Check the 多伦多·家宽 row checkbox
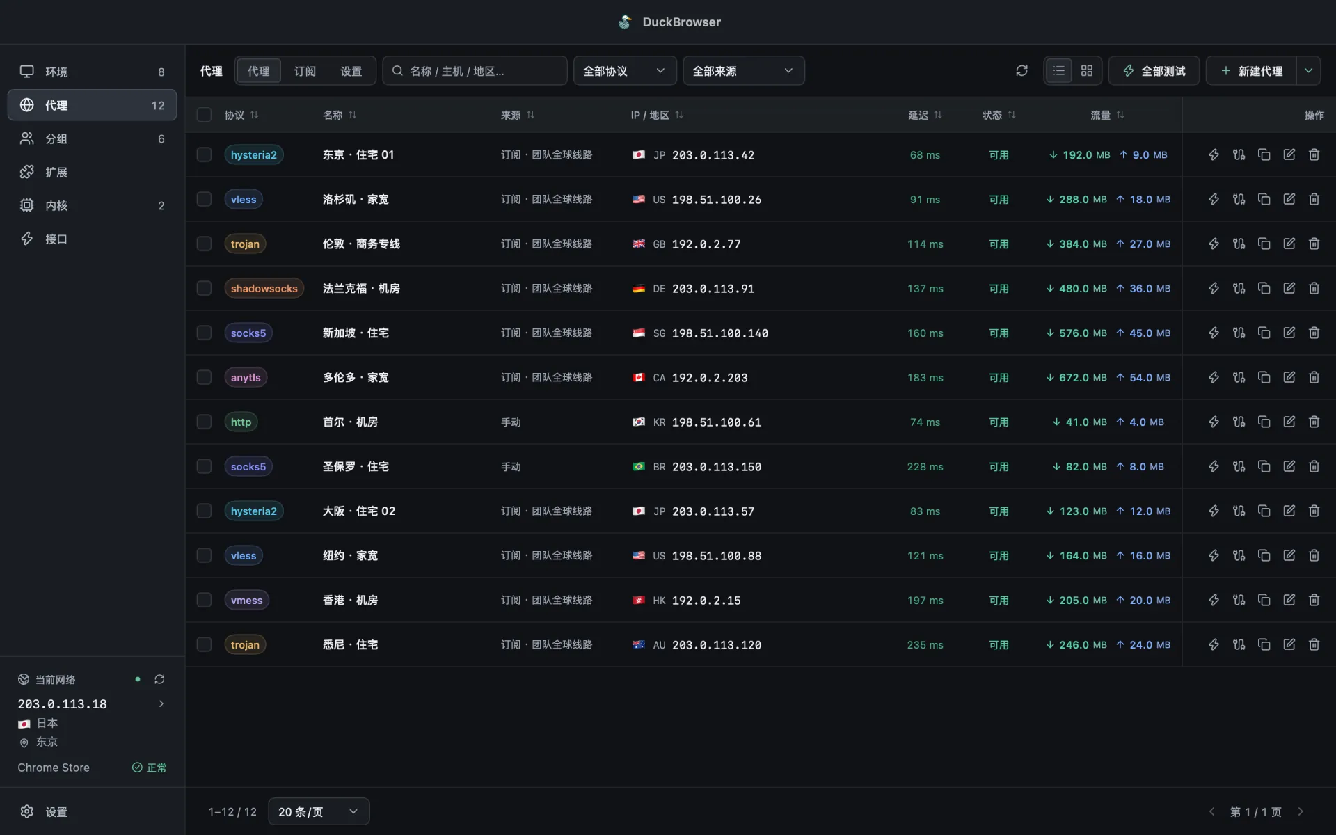Image resolution: width=1336 pixels, height=835 pixels. point(204,377)
